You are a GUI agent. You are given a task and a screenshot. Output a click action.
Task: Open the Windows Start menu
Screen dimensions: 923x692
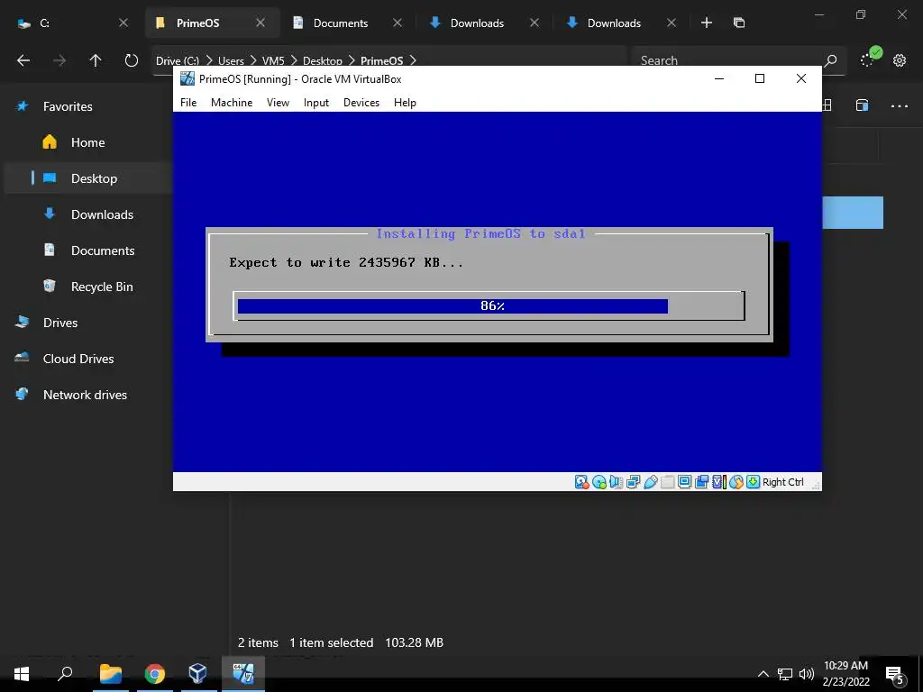pos(22,673)
